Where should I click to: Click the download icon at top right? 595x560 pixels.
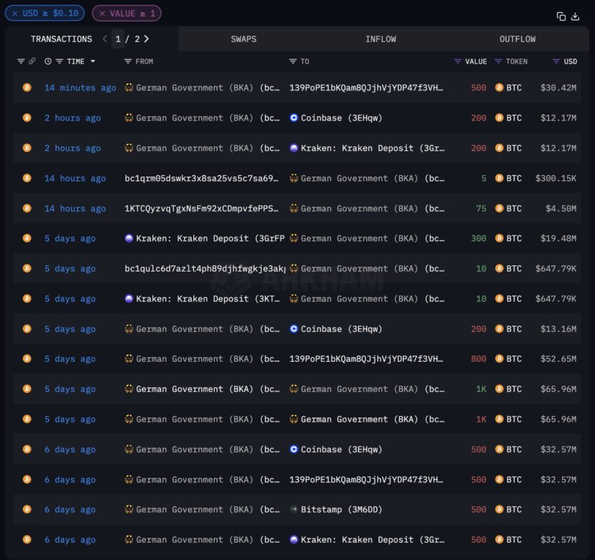tap(575, 16)
